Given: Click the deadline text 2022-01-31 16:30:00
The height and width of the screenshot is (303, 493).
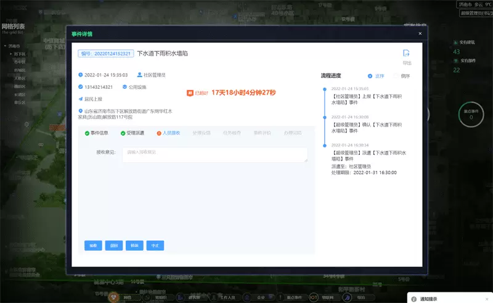Looking at the screenshot, I should (375, 173).
